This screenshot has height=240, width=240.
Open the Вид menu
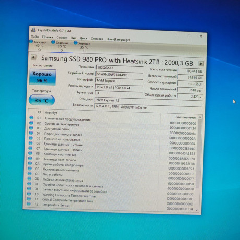tap(74, 38)
